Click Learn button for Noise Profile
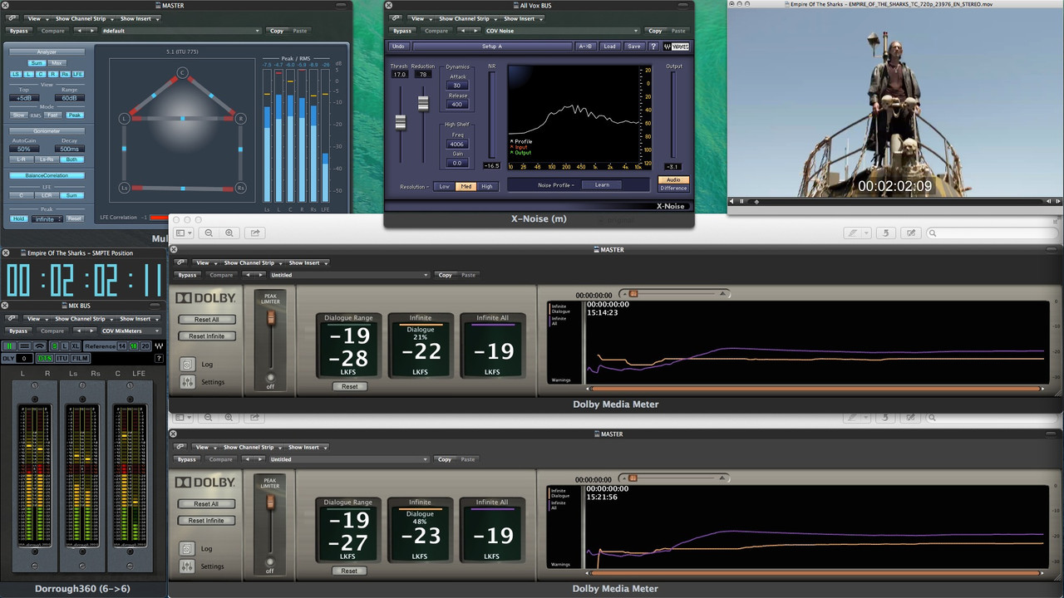This screenshot has width=1064, height=598. [602, 185]
